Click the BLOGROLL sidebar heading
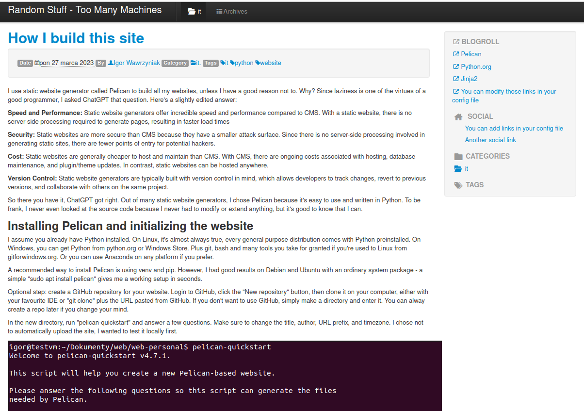The height and width of the screenshot is (411, 584). pyautogui.click(x=480, y=42)
